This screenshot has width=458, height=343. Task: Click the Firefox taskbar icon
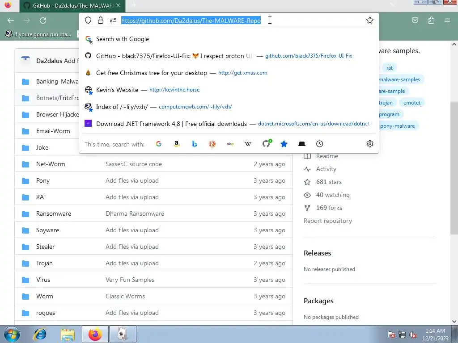click(95, 334)
